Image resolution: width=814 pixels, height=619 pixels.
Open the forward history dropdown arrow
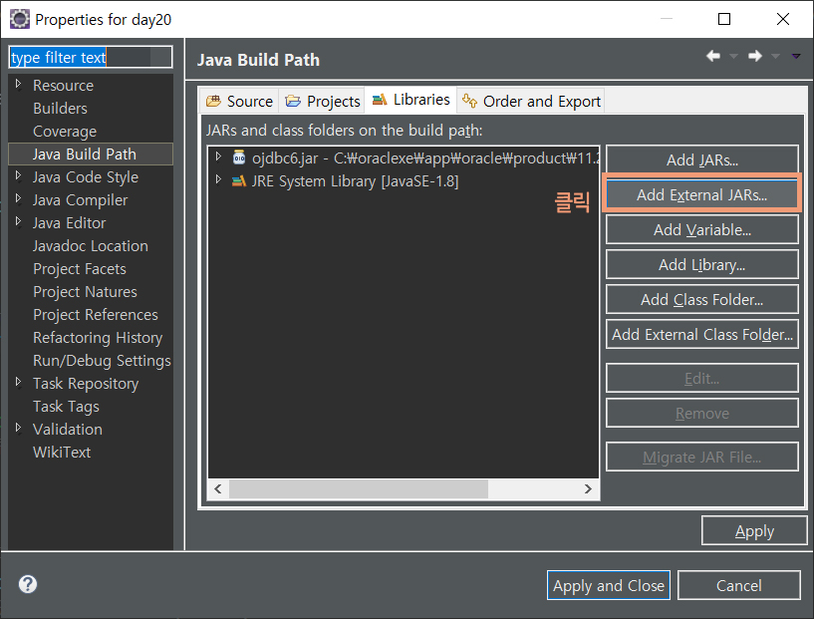[x=775, y=56]
